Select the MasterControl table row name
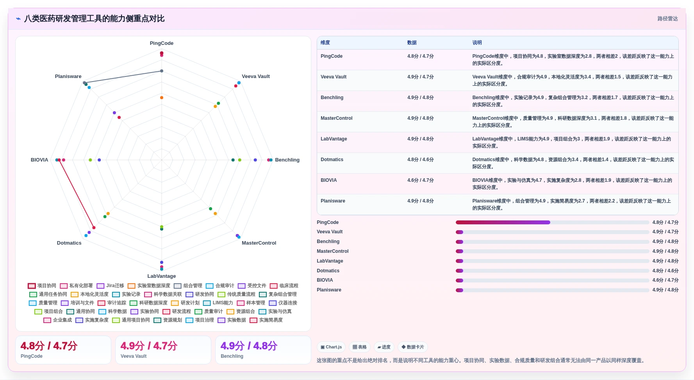Image resolution: width=694 pixels, height=380 pixels. click(x=337, y=118)
